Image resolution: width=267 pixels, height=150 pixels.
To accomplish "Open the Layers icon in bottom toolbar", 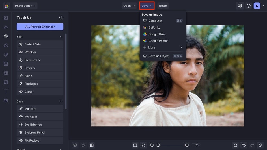I will [x=75, y=145].
